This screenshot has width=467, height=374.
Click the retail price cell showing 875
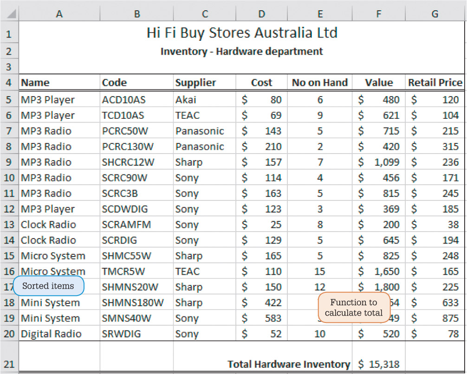[x=435, y=318]
